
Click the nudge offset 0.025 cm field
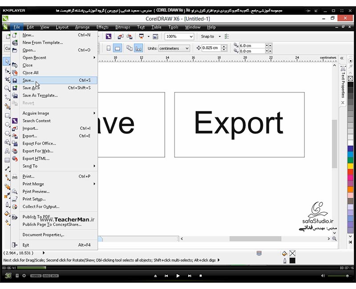(211, 48)
